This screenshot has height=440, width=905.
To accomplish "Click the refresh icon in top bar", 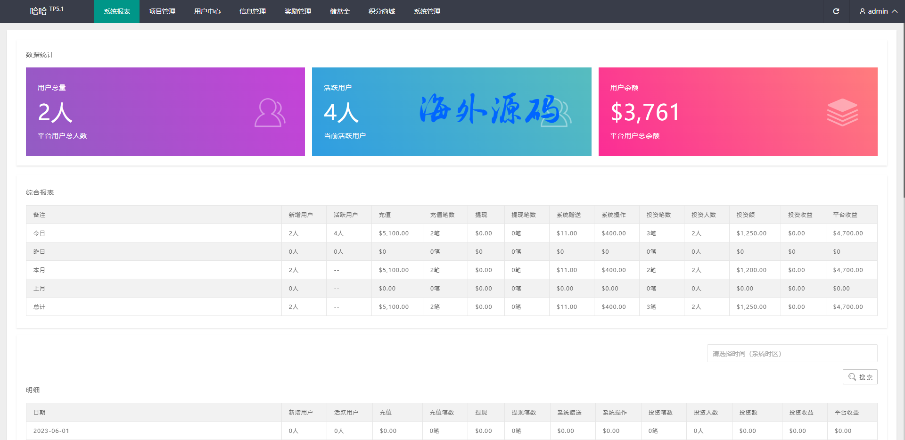I will point(836,11).
